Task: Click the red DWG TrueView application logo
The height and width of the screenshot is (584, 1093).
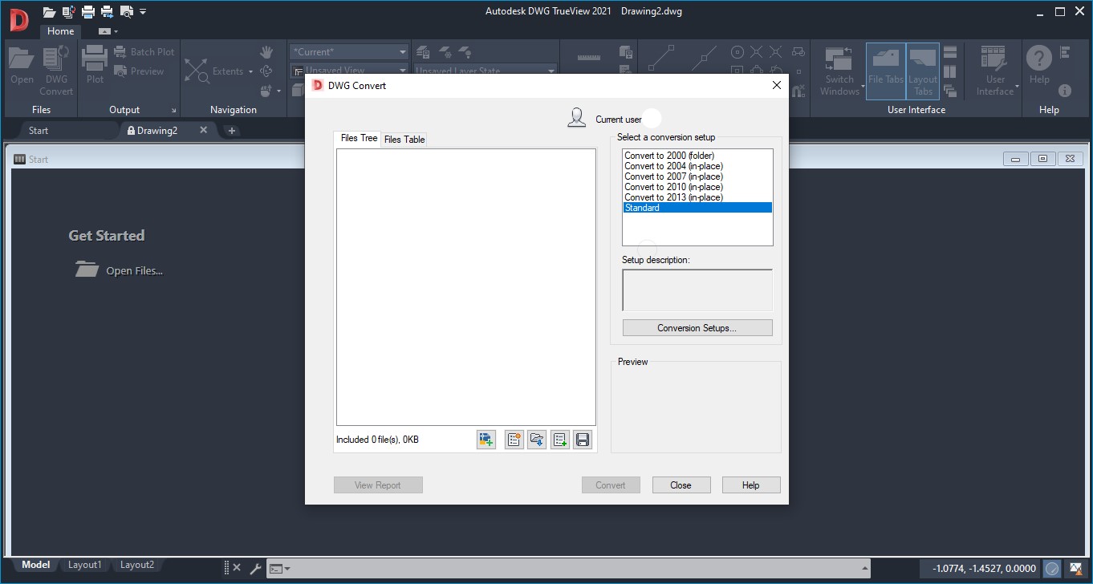Action: 18,19
